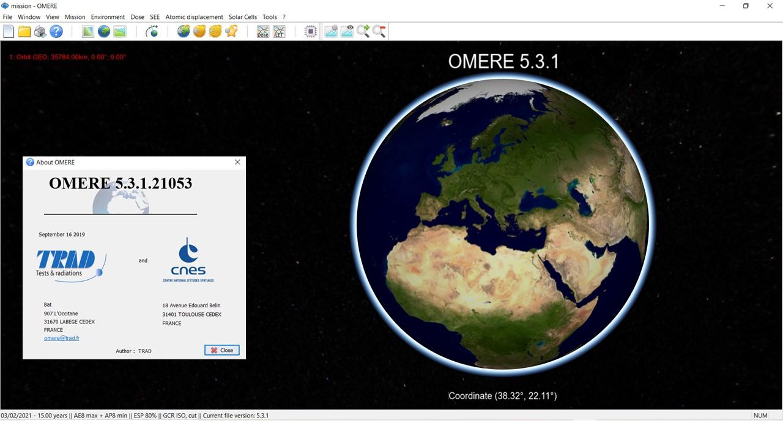Open the Mission menu
783x440 pixels.
[75, 17]
